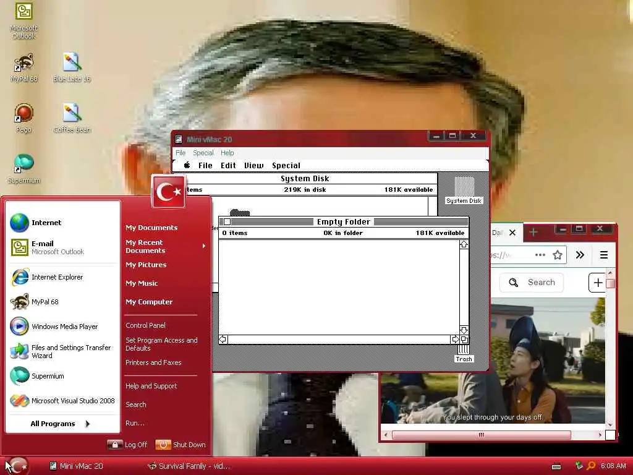633x475 pixels.
Task: Open the Mac View menu
Action: tap(253, 165)
